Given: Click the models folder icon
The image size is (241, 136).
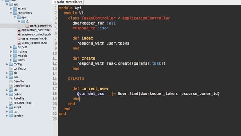Looking at the screenshot, I should pyautogui.click(x=15, y=56).
